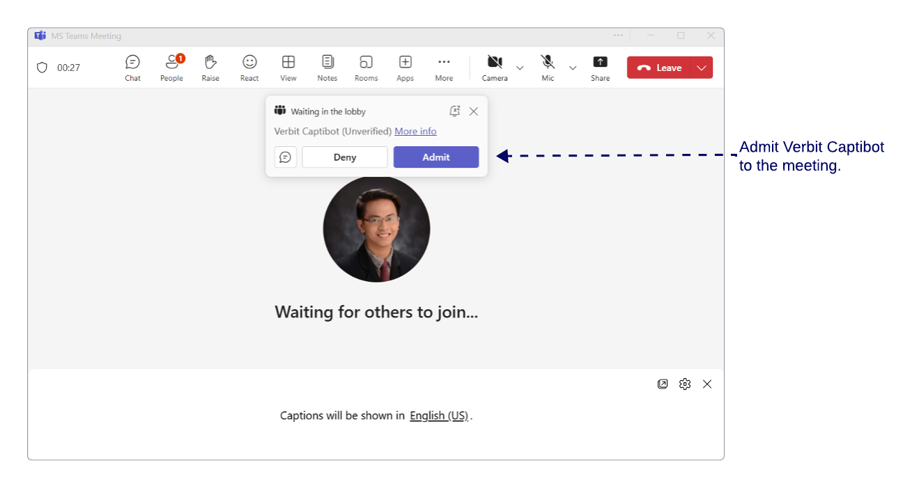This screenshot has width=919, height=488.
Task: Open the People participants list
Action: coord(171,68)
